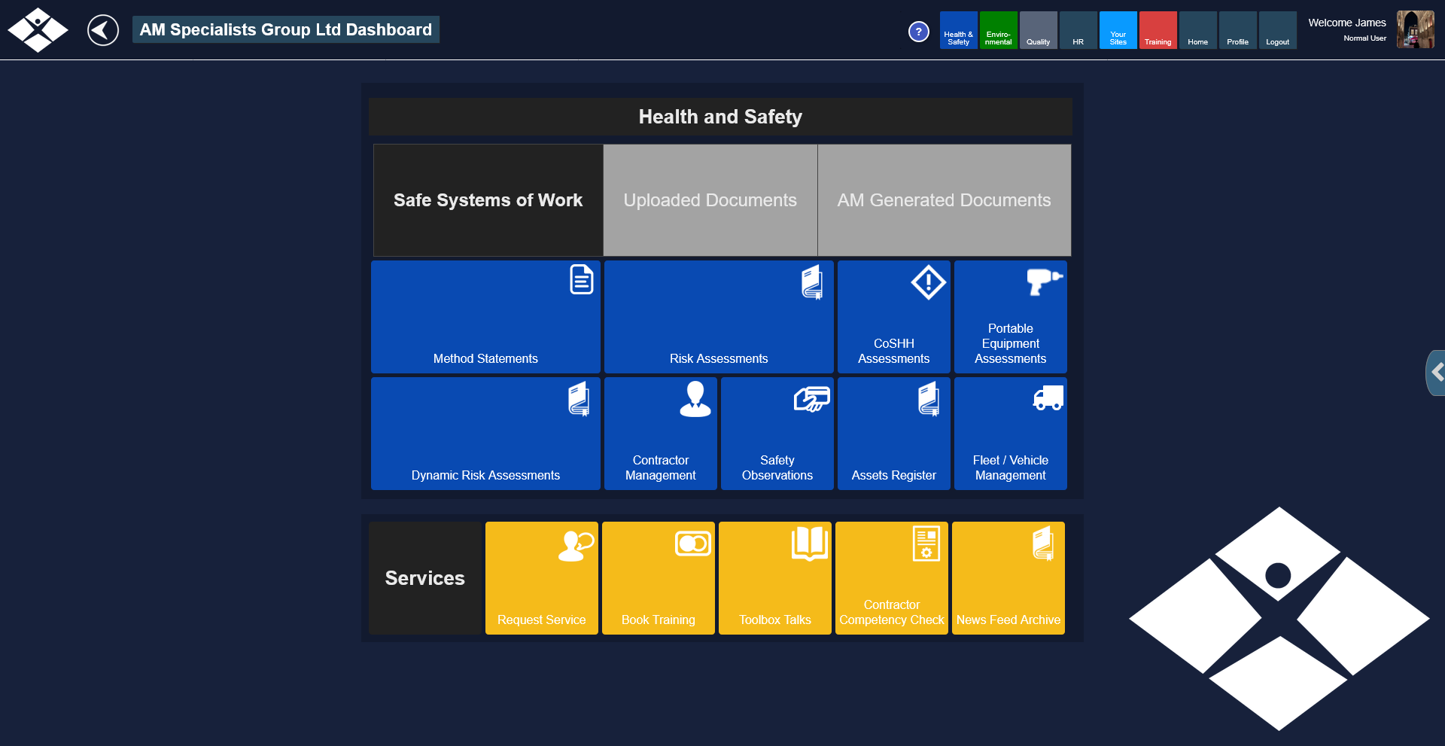Open Training in the top navigation
The image size is (1445, 746).
coord(1158,30)
